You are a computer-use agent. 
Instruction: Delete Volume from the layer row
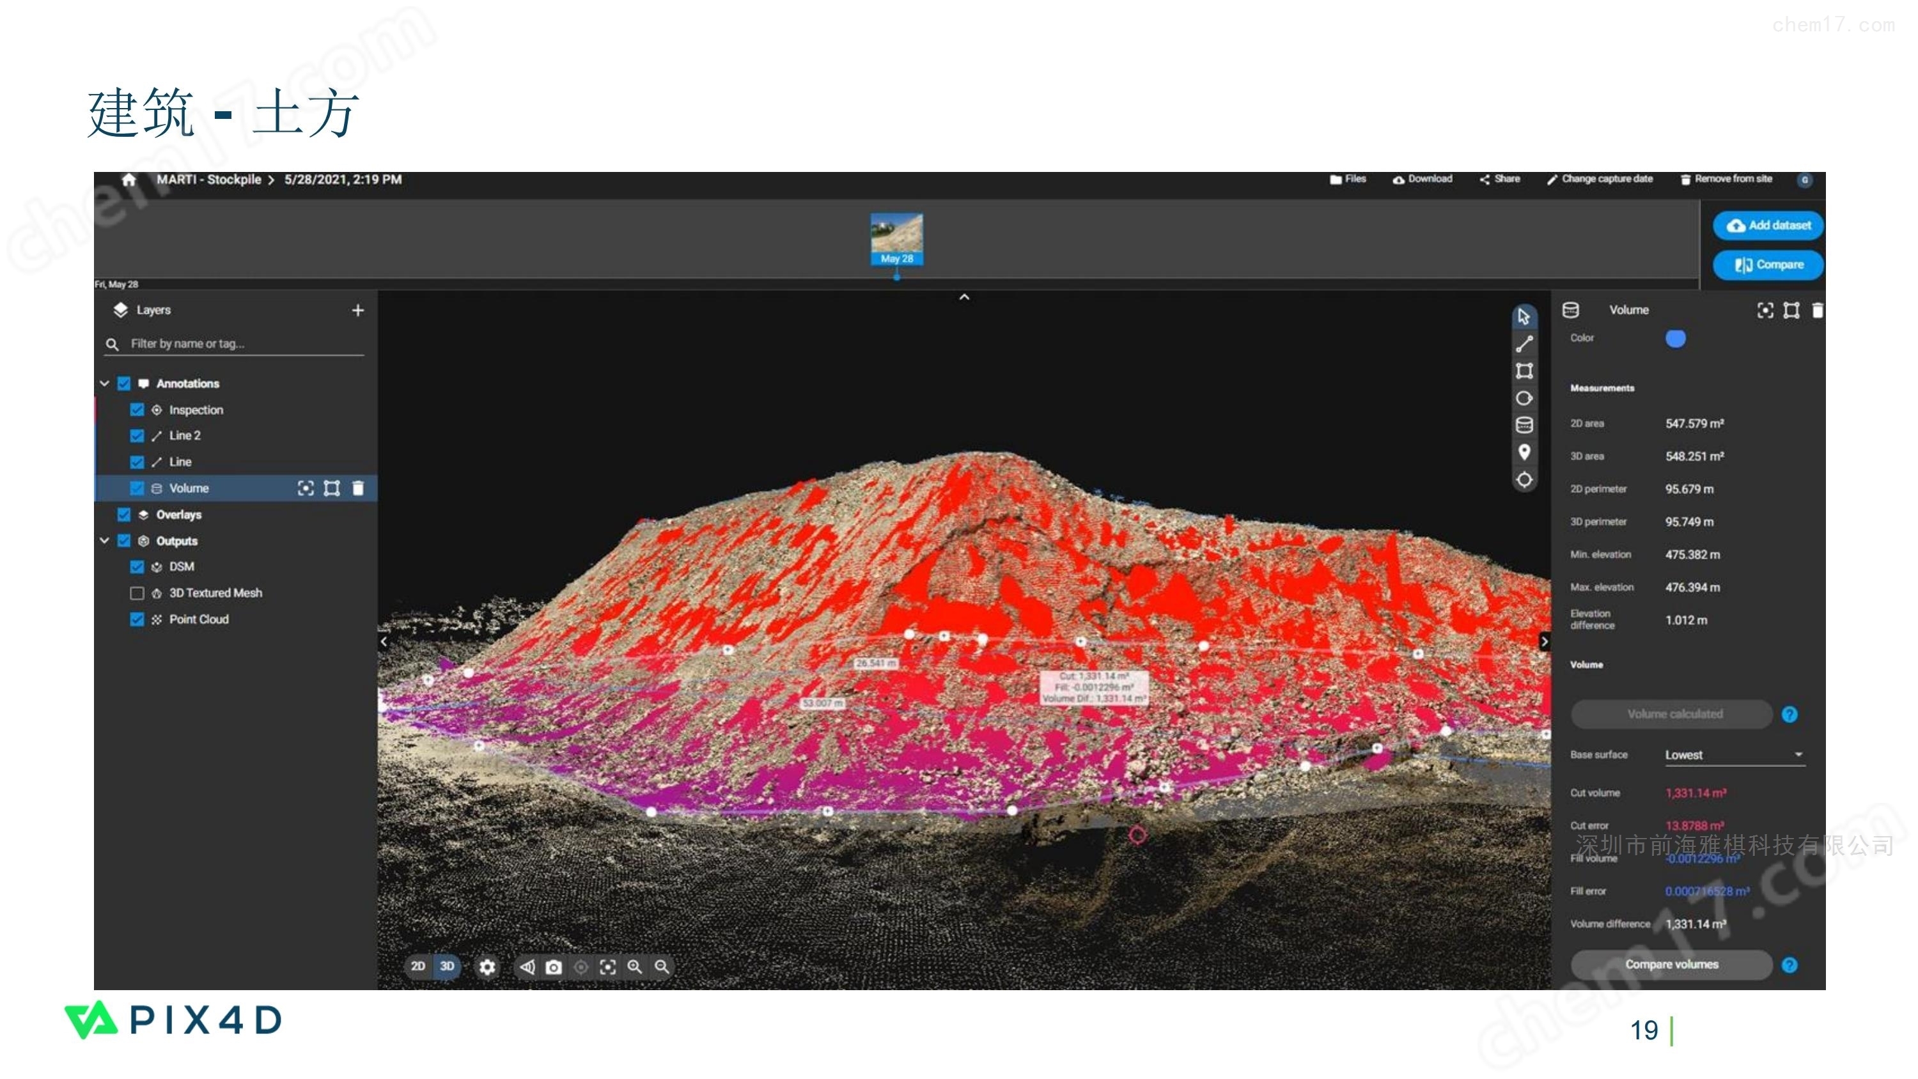click(x=358, y=488)
